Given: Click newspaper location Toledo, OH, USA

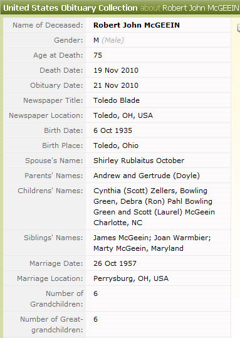Looking at the screenshot, I should tap(123, 115).
